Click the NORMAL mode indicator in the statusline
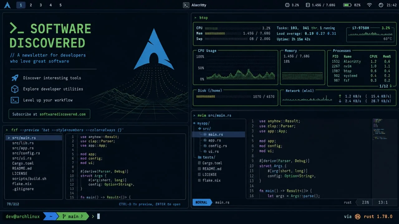399x224 pixels. 201,202
